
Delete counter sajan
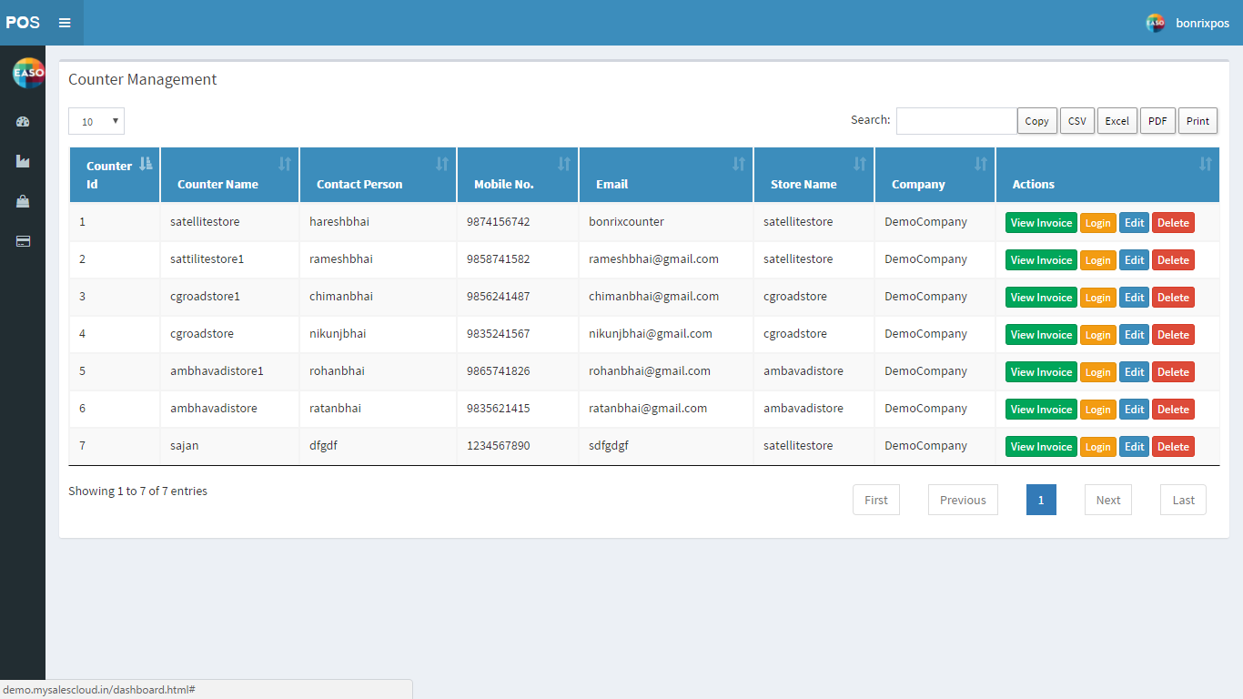(1173, 447)
